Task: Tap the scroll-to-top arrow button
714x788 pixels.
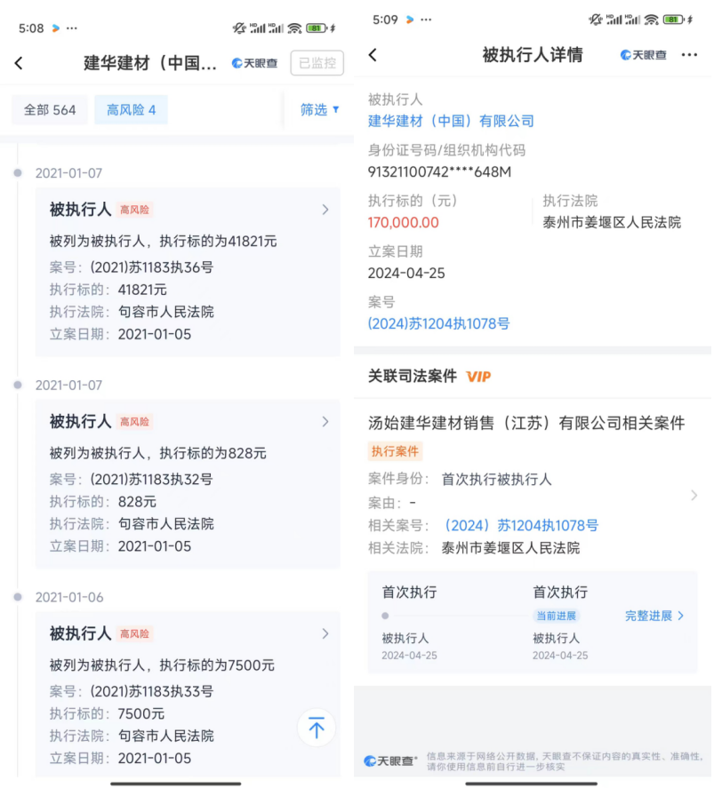Action: click(x=316, y=728)
